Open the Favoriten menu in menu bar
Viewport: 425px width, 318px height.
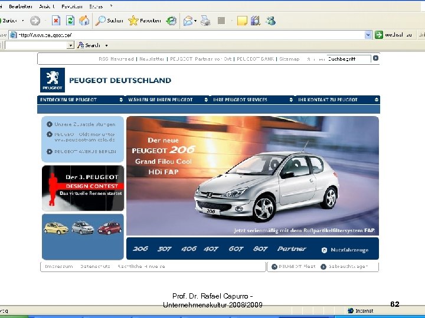tap(72, 6)
